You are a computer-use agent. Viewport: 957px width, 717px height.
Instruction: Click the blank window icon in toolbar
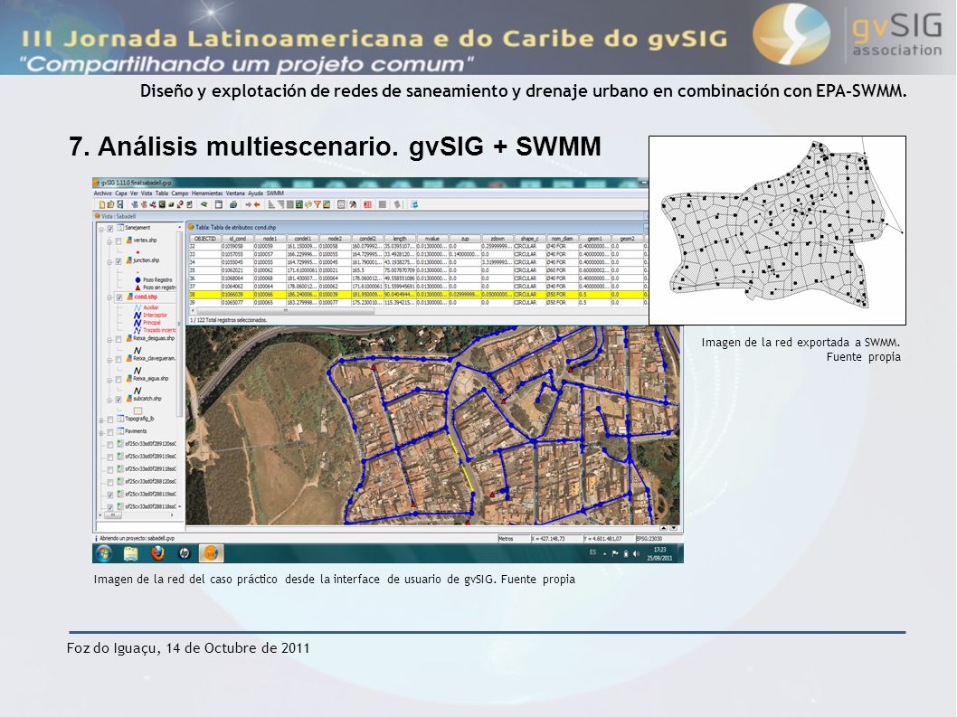[219, 204]
